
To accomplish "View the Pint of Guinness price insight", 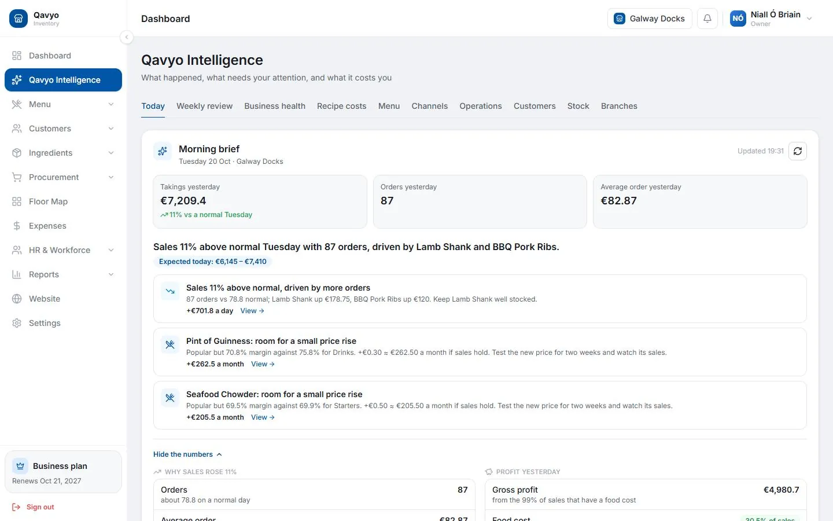I will coord(263,364).
